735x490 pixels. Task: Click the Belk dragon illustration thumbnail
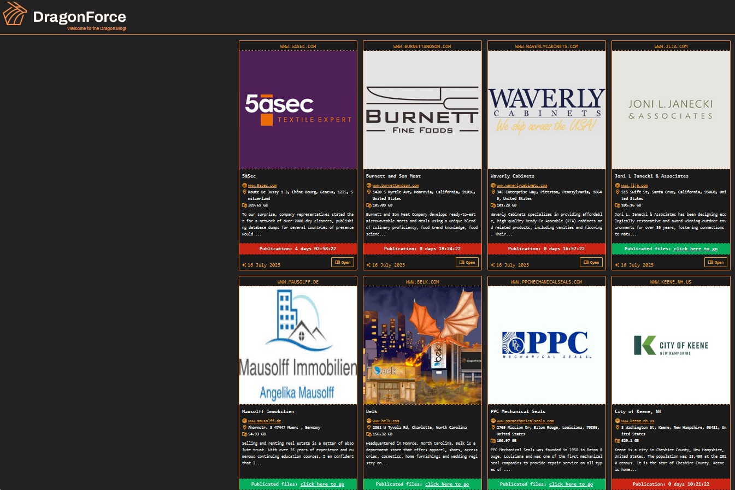pos(422,345)
